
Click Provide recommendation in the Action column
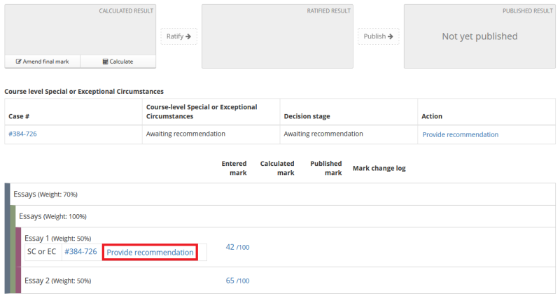click(461, 134)
